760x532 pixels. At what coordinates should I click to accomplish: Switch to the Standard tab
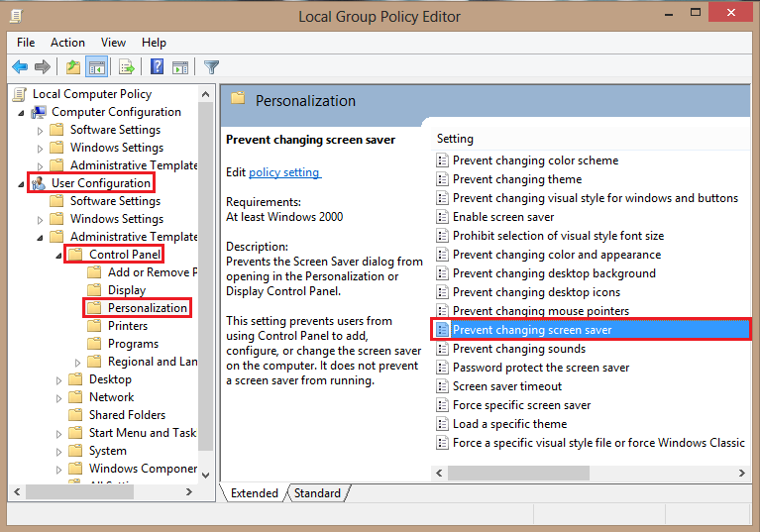click(317, 493)
